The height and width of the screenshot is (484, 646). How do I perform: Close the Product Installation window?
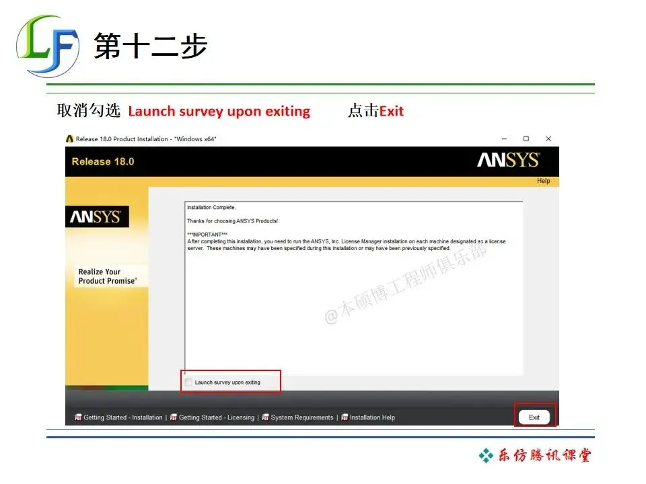pos(548,138)
